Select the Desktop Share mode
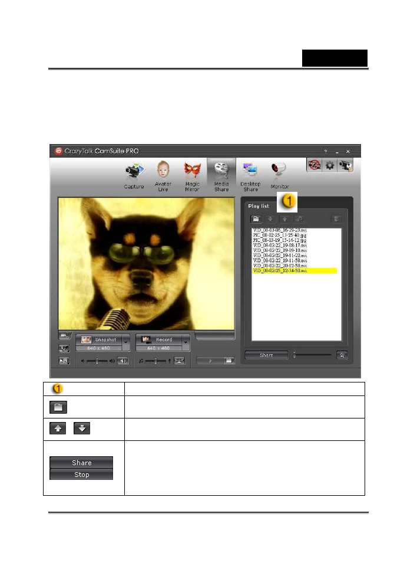The width and height of the screenshot is (417, 569). point(250,175)
